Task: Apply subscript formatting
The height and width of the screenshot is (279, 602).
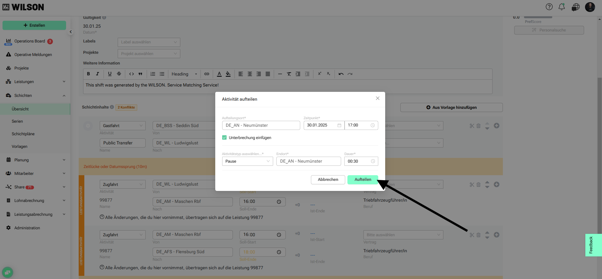Action: point(329,74)
